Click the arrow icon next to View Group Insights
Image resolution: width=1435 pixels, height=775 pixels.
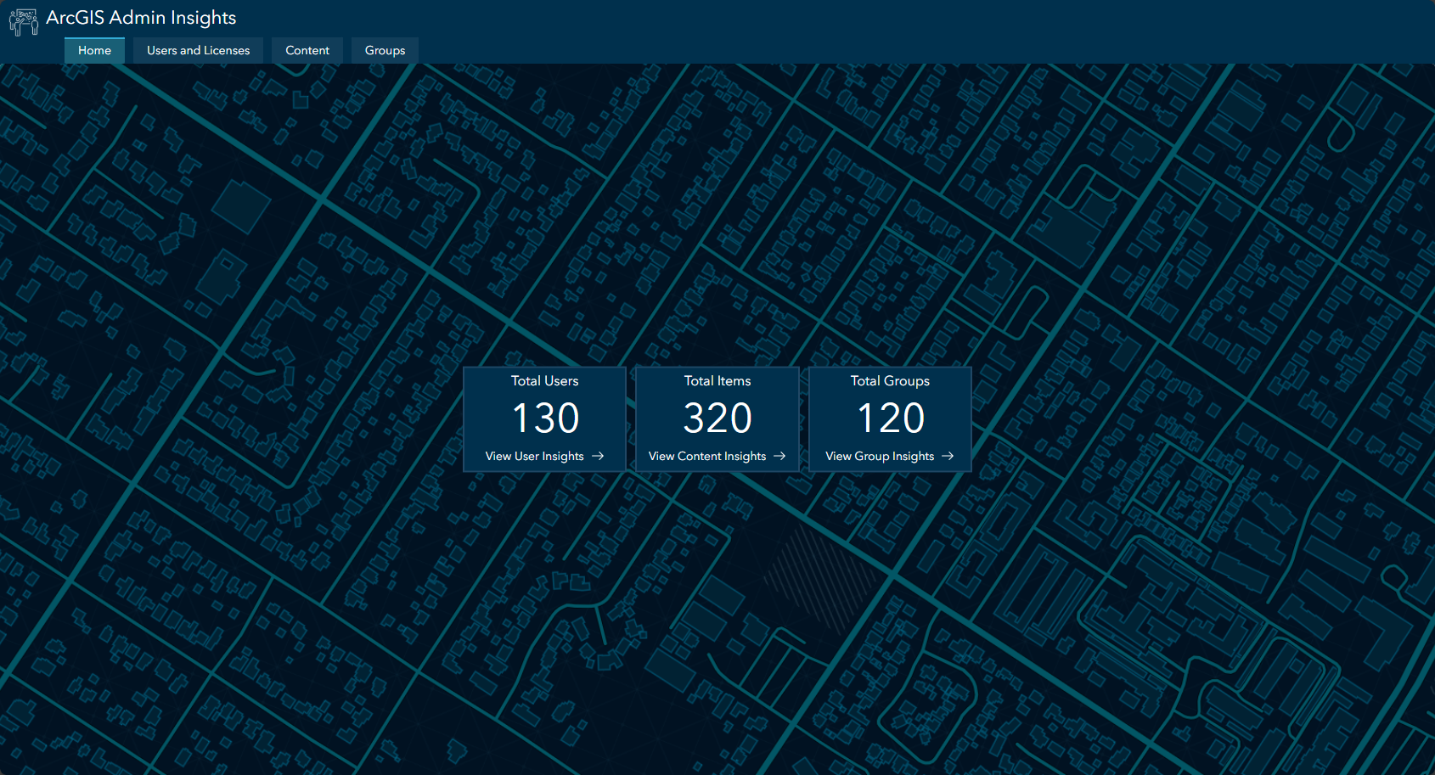click(948, 456)
